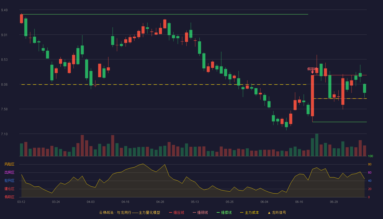Click the 04-28 date axis label
The image size is (383, 219).
pos(160,202)
